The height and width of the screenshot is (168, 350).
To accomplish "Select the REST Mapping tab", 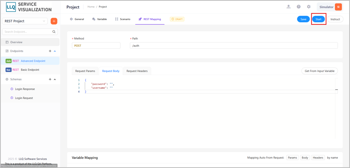I will click(x=150, y=19).
